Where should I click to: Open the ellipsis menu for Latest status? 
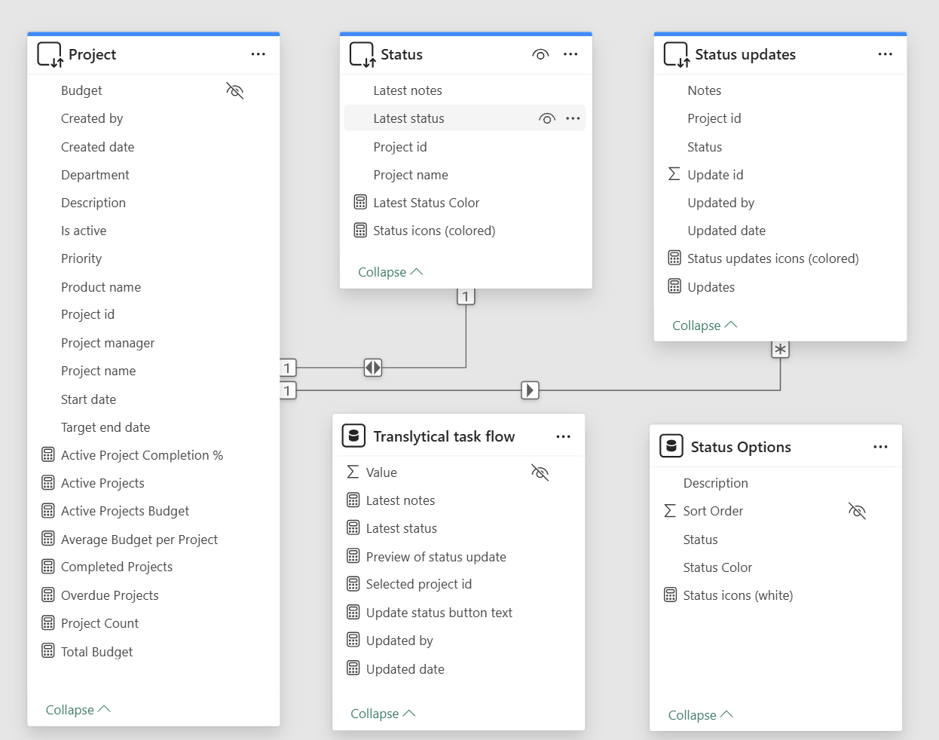[573, 118]
